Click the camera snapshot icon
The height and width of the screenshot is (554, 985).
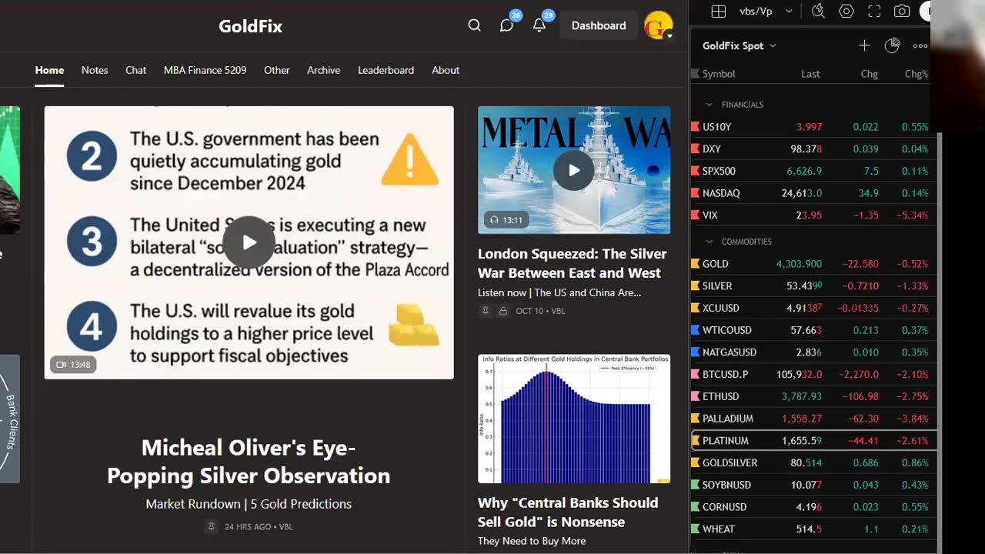tap(902, 12)
